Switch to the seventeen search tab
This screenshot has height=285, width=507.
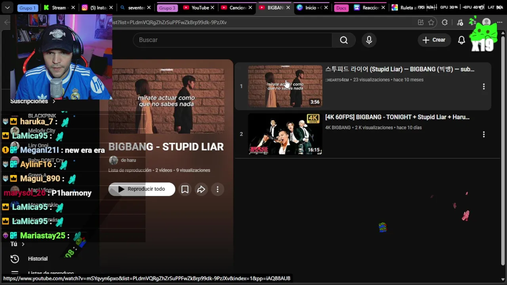[136, 8]
